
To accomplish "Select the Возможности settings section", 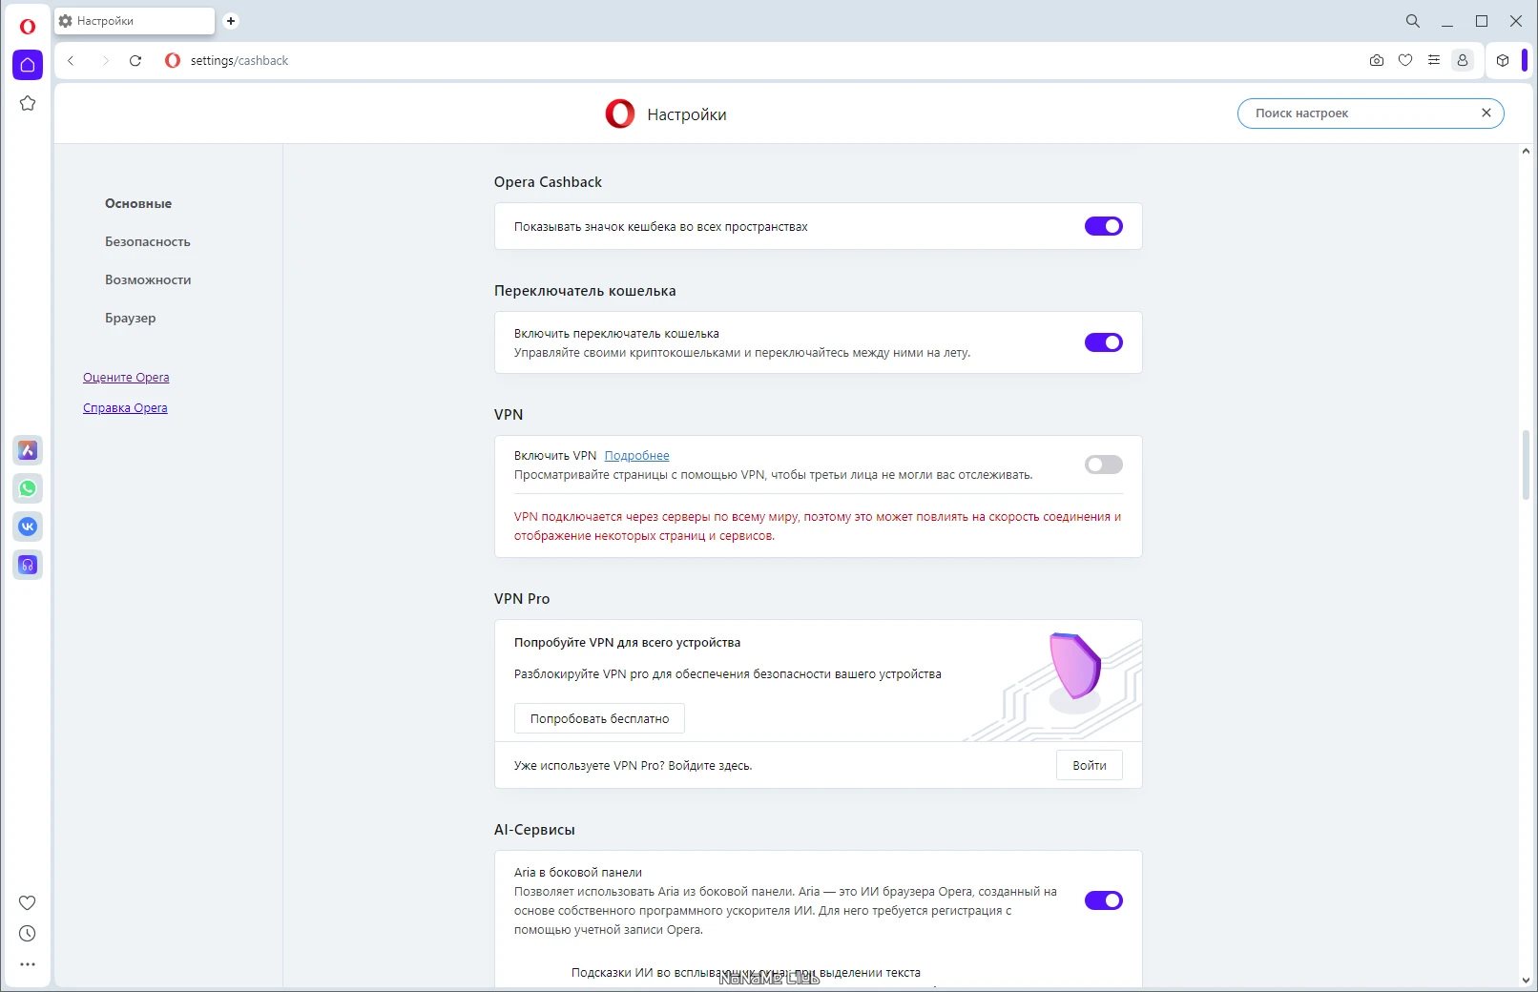I will (148, 279).
